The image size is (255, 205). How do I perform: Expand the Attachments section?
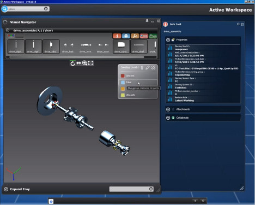click(x=168, y=109)
